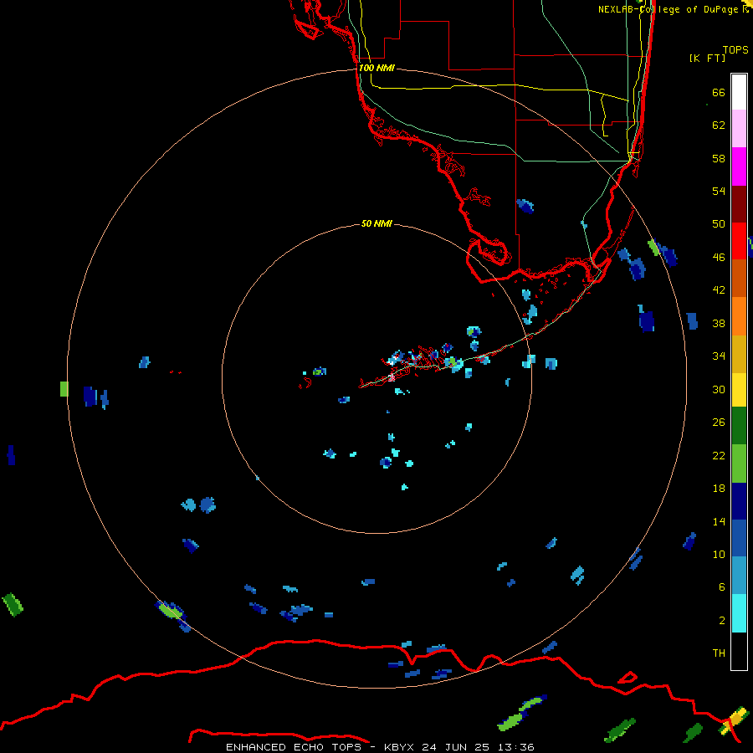Click the "KBYX" radar site identifier

401,747
